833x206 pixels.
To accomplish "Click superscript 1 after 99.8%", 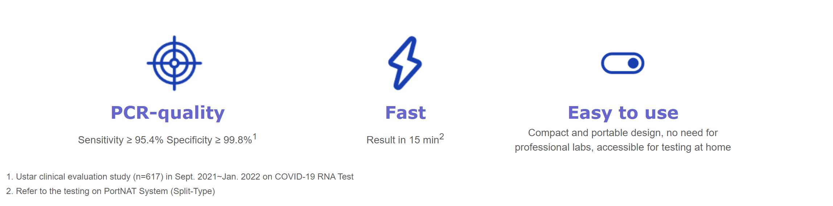I will [255, 137].
